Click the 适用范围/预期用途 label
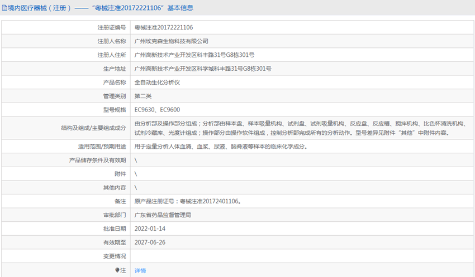The image size is (475, 277). pyautogui.click(x=102, y=147)
